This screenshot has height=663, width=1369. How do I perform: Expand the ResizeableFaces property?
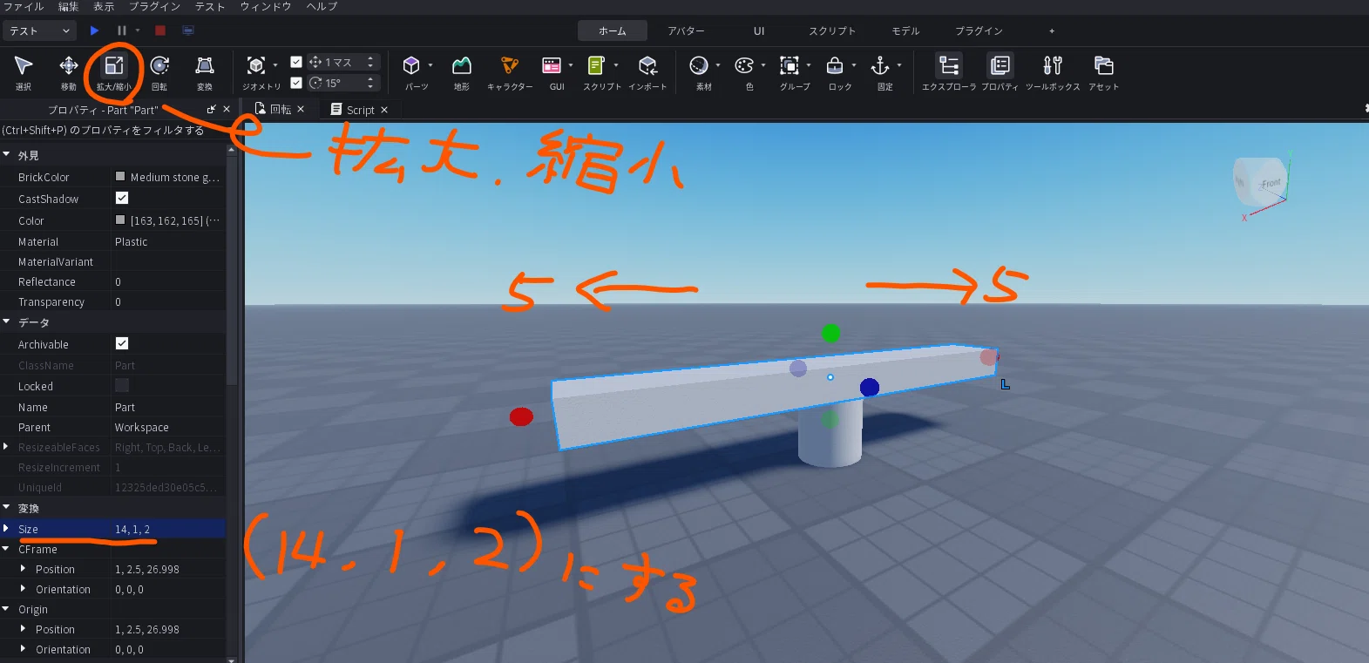click(7, 447)
